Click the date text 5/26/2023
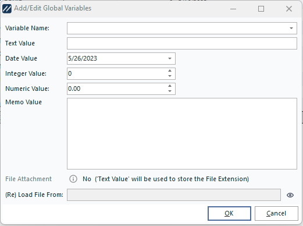 (x=83, y=58)
